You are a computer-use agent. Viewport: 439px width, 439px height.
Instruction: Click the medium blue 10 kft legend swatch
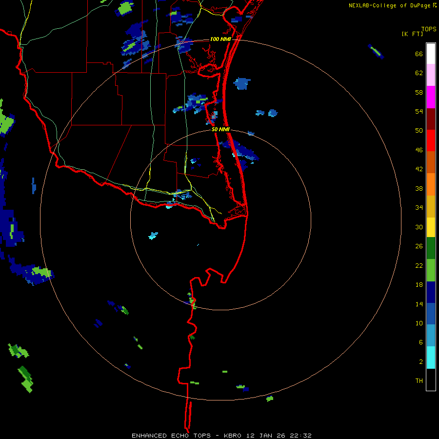coord(431,314)
